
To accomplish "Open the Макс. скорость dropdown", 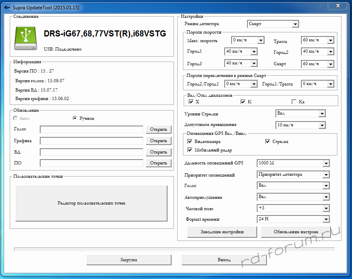I will pos(248,40).
